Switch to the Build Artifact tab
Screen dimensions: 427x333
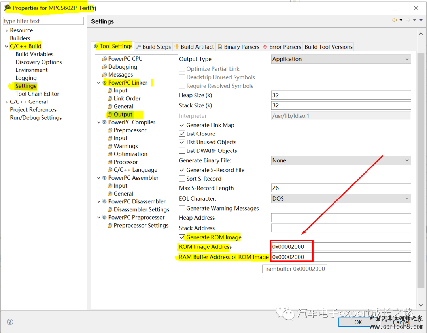(x=194, y=47)
